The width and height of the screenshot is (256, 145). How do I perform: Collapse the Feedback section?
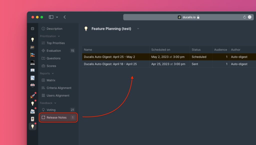(48, 103)
